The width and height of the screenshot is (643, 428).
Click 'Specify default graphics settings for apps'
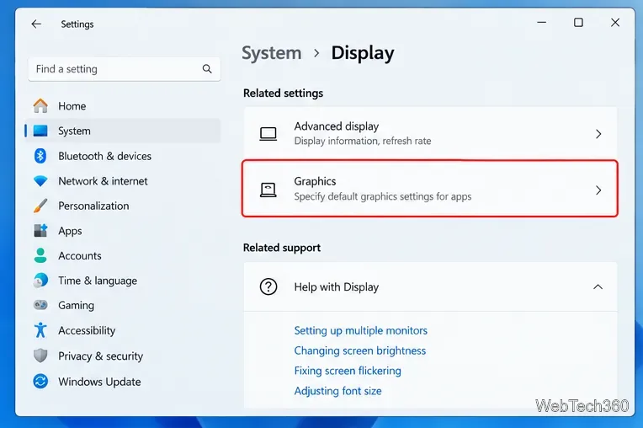[x=383, y=196]
